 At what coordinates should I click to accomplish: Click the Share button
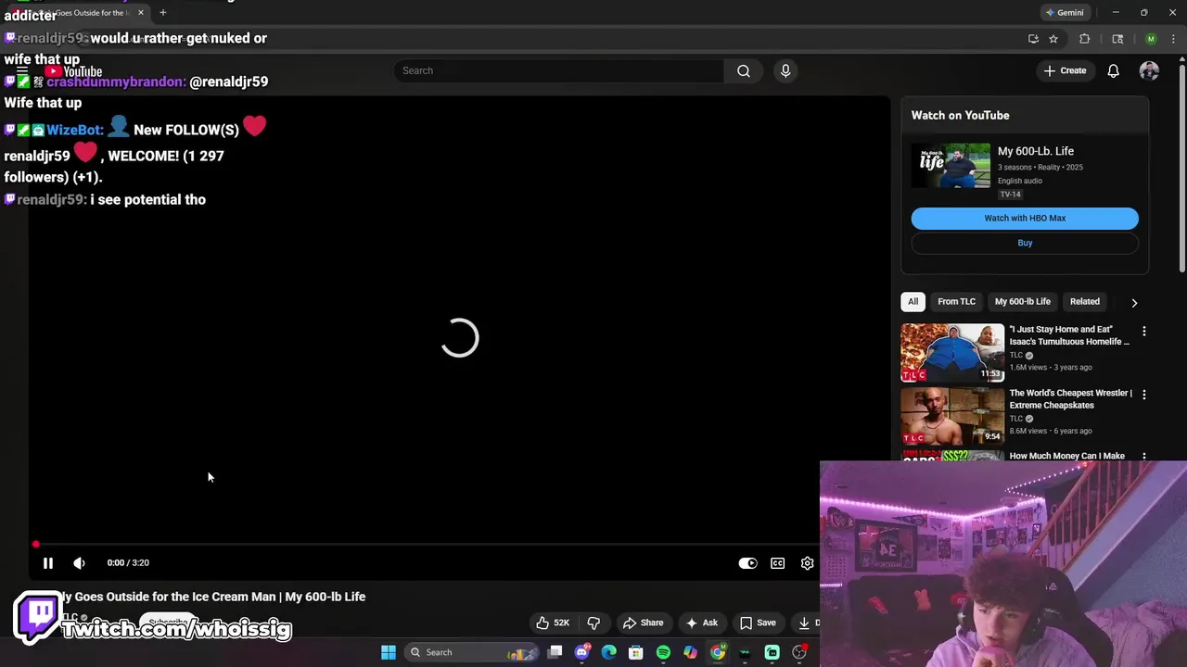[x=644, y=623]
